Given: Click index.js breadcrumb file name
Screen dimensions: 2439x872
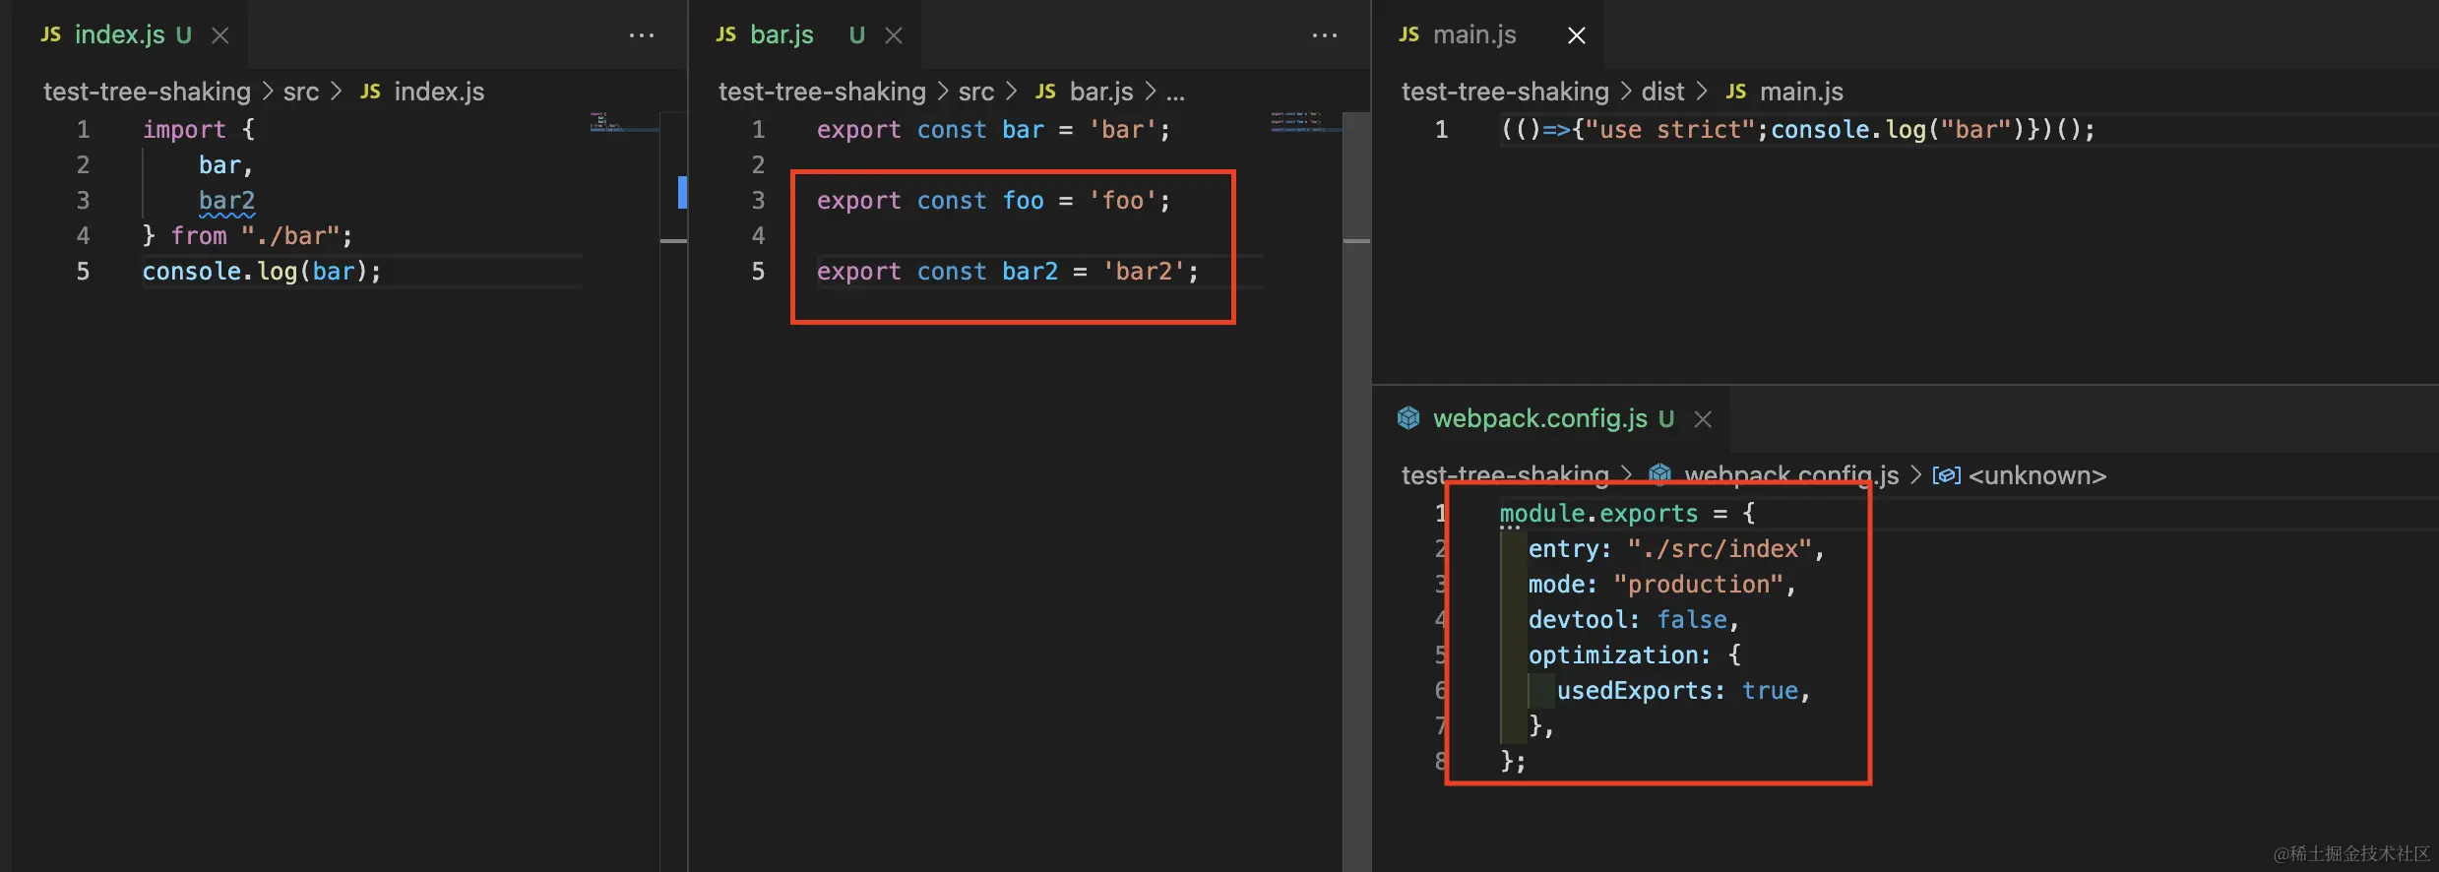Looking at the screenshot, I should [439, 92].
